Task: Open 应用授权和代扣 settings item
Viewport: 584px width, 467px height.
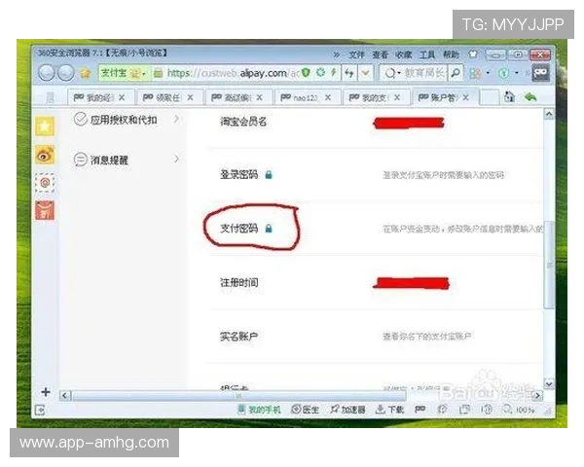Action: coord(127,120)
